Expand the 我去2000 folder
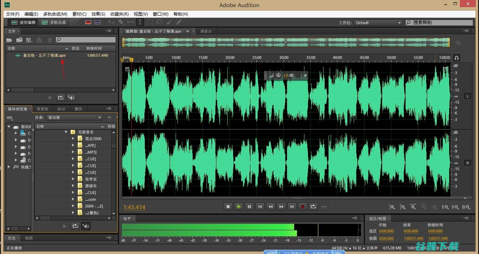The width and height of the screenshot is (479, 254). tap(73, 139)
